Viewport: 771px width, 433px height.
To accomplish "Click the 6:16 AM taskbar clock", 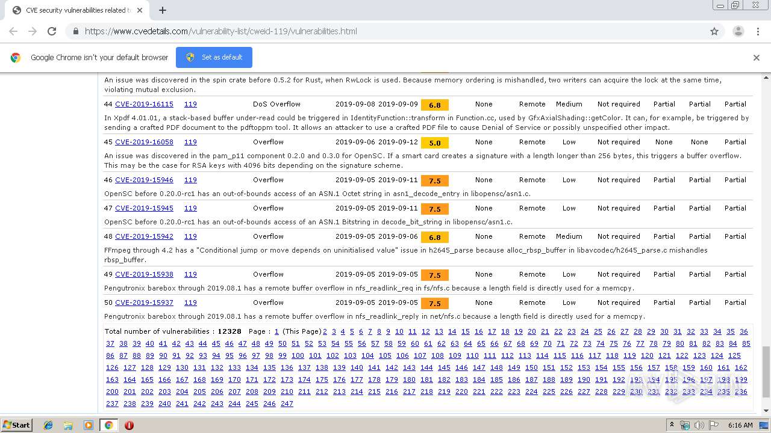I will coord(740,425).
